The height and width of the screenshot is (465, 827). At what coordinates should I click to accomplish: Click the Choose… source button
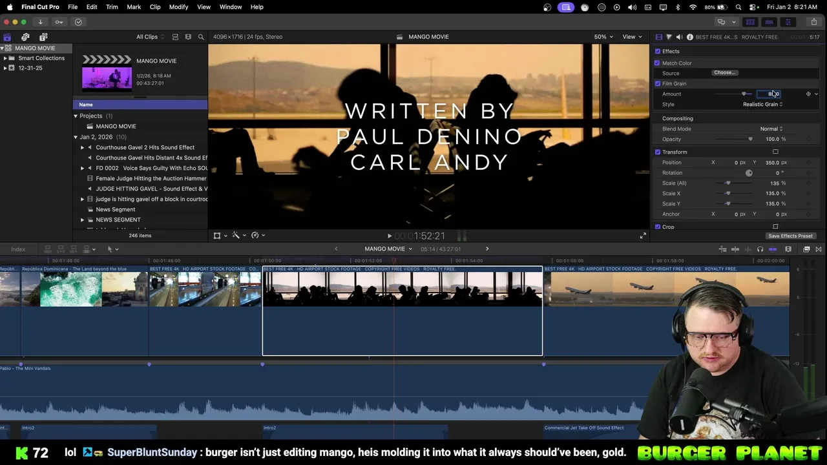pyautogui.click(x=725, y=73)
